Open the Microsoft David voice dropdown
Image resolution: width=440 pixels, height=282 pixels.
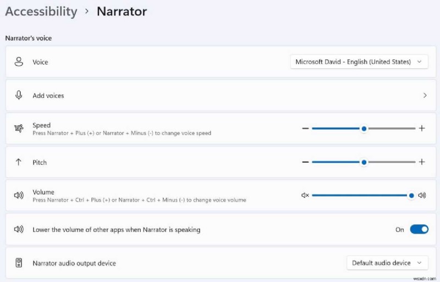click(x=359, y=62)
